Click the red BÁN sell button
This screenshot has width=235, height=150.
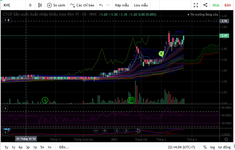(228, 5)
